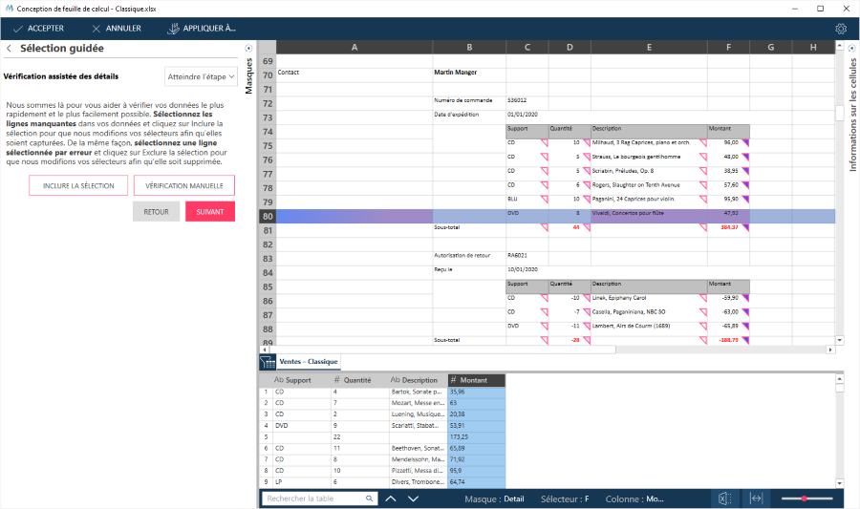Screen dimensions: 860x509
Task: Click the fit-width arrows icon in bottom bar
Action: [756, 498]
